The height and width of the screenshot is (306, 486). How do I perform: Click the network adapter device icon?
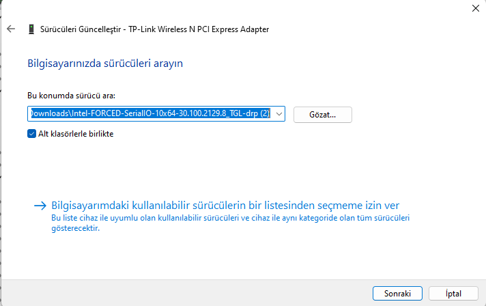click(x=31, y=29)
